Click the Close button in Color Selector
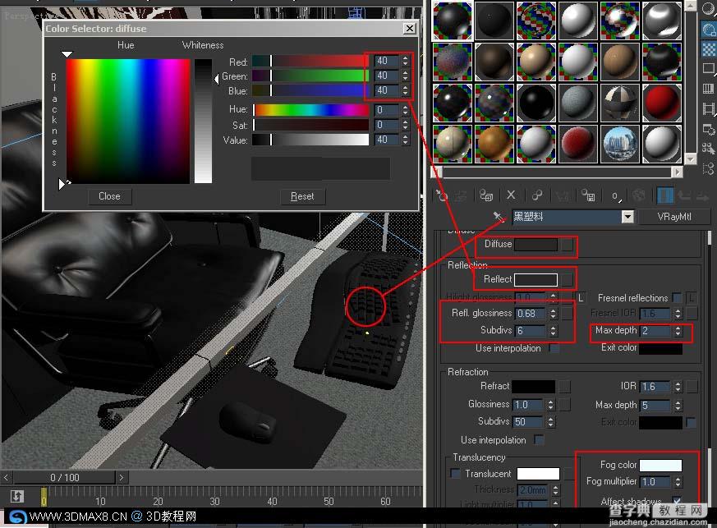717x528 pixels. click(x=109, y=196)
